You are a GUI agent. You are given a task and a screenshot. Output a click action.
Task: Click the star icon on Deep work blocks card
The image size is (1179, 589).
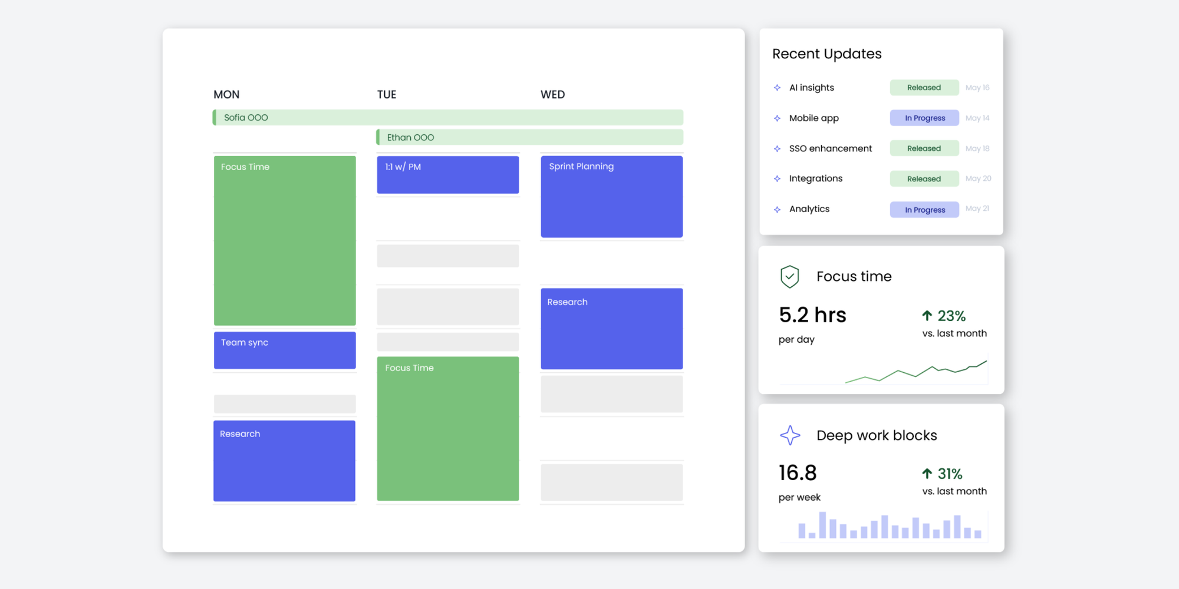coord(790,435)
